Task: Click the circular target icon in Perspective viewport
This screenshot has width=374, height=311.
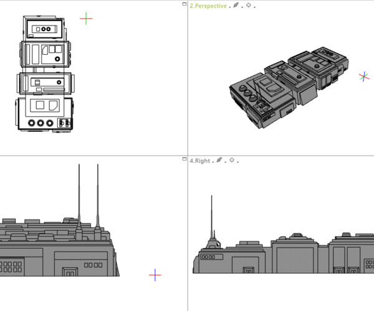Action: pyautogui.click(x=249, y=5)
